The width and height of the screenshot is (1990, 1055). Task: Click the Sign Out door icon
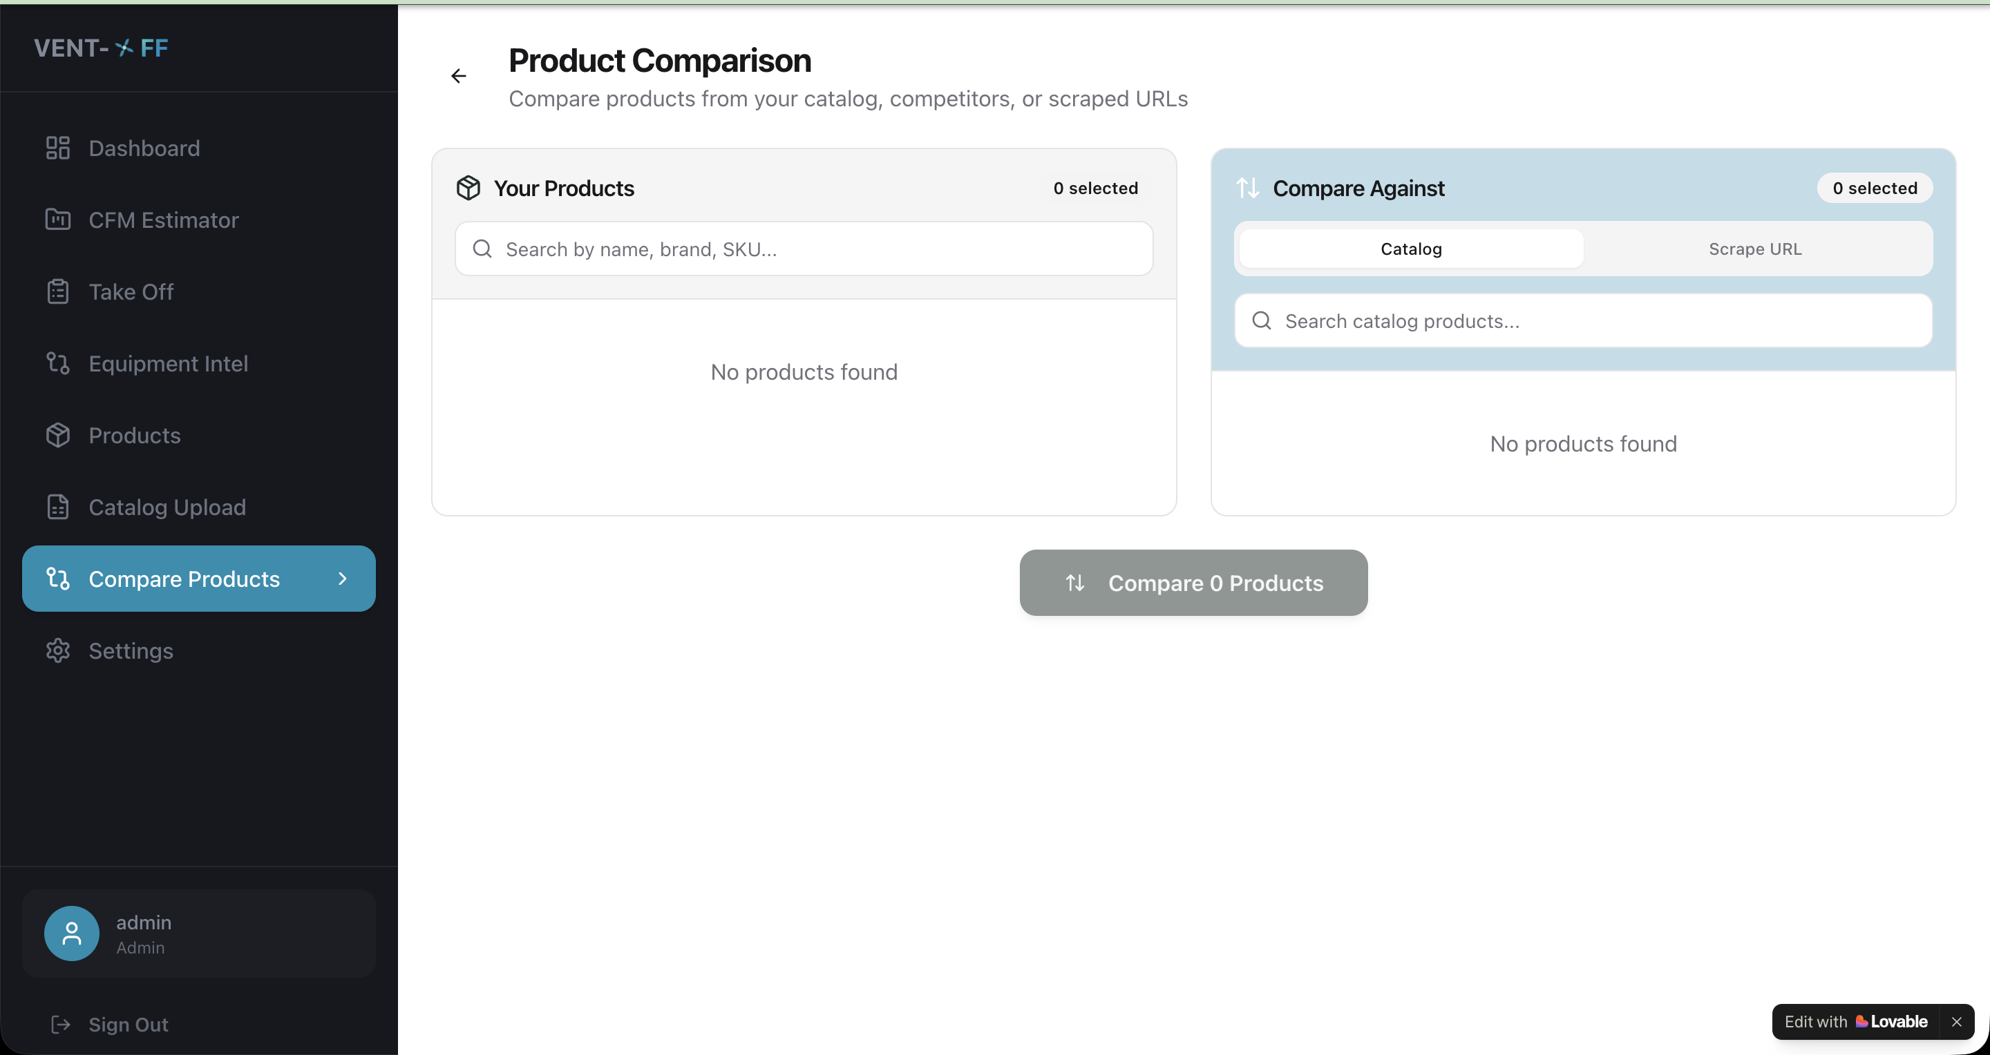click(x=60, y=1024)
